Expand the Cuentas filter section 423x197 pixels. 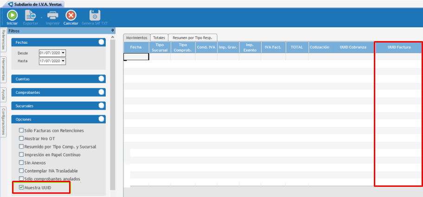pyautogui.click(x=102, y=79)
